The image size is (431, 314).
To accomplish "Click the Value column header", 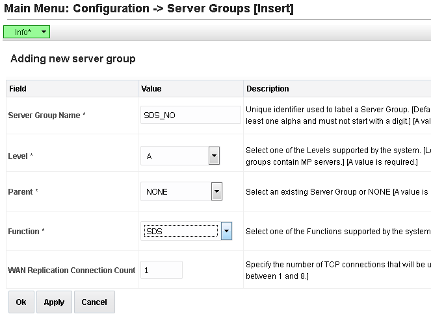I will pos(151,88).
